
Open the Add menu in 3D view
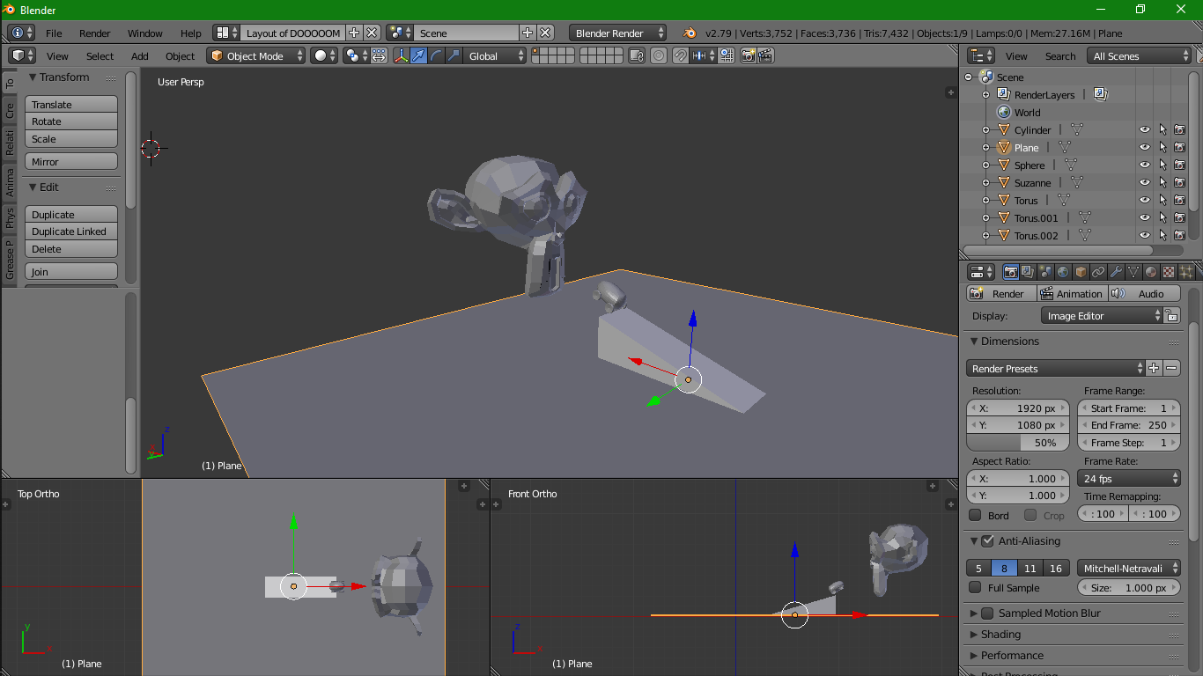coord(140,55)
